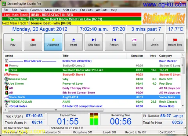Image resolution: width=188 pixels, height=136 pixels.
Task: Select the Voice Track Aug20-0714 row
Action: pos(93,97)
